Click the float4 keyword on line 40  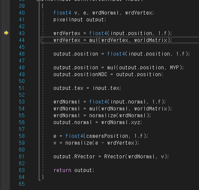[x=62, y=13]
